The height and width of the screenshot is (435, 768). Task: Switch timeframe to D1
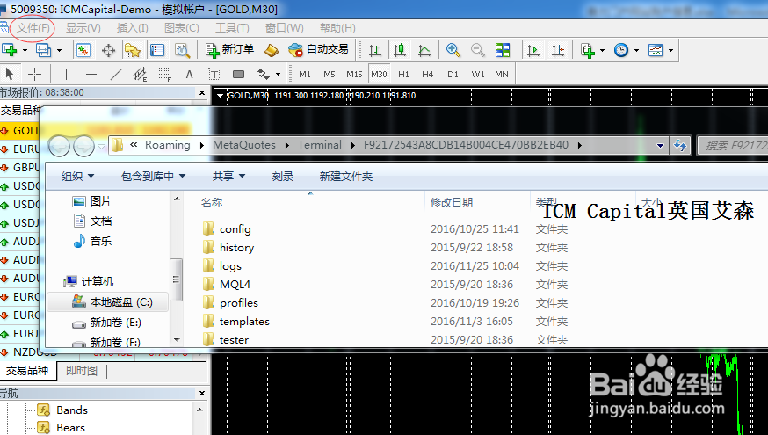453,75
